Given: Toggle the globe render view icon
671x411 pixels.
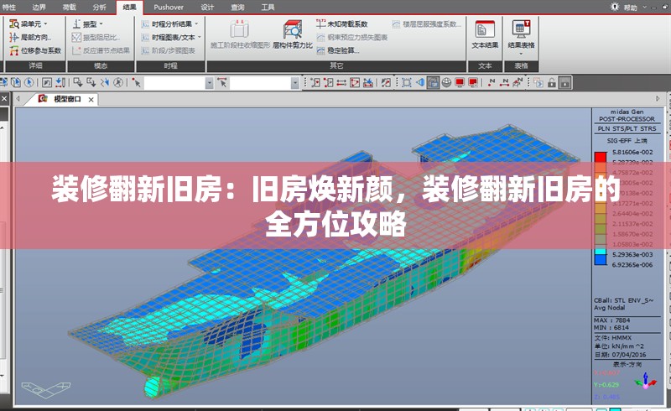Looking at the screenshot, I should pos(446,82).
